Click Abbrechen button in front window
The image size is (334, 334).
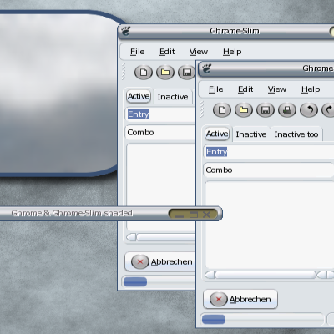pyautogui.click(x=240, y=299)
